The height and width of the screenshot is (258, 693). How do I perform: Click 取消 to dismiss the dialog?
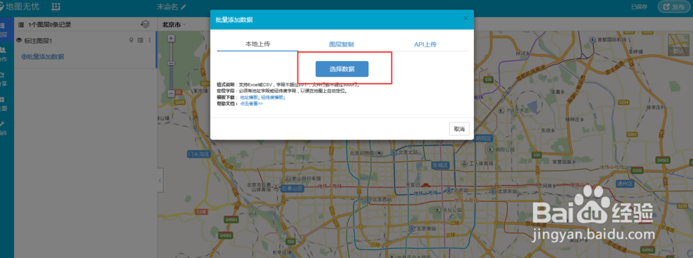(459, 129)
